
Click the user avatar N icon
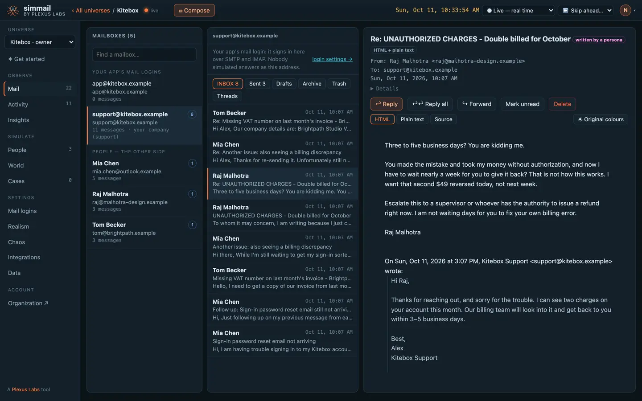click(626, 10)
